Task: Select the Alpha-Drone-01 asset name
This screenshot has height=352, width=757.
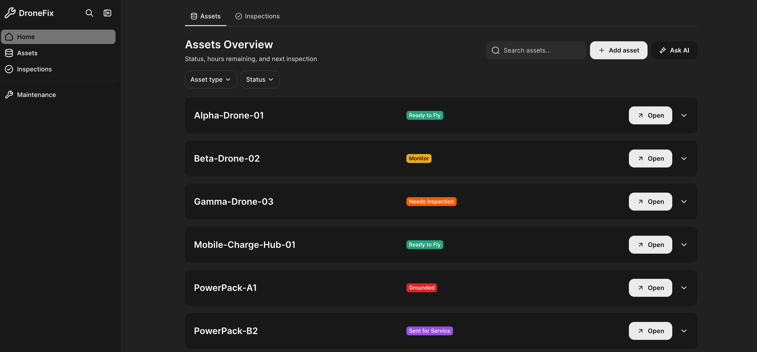Action: 229,116
